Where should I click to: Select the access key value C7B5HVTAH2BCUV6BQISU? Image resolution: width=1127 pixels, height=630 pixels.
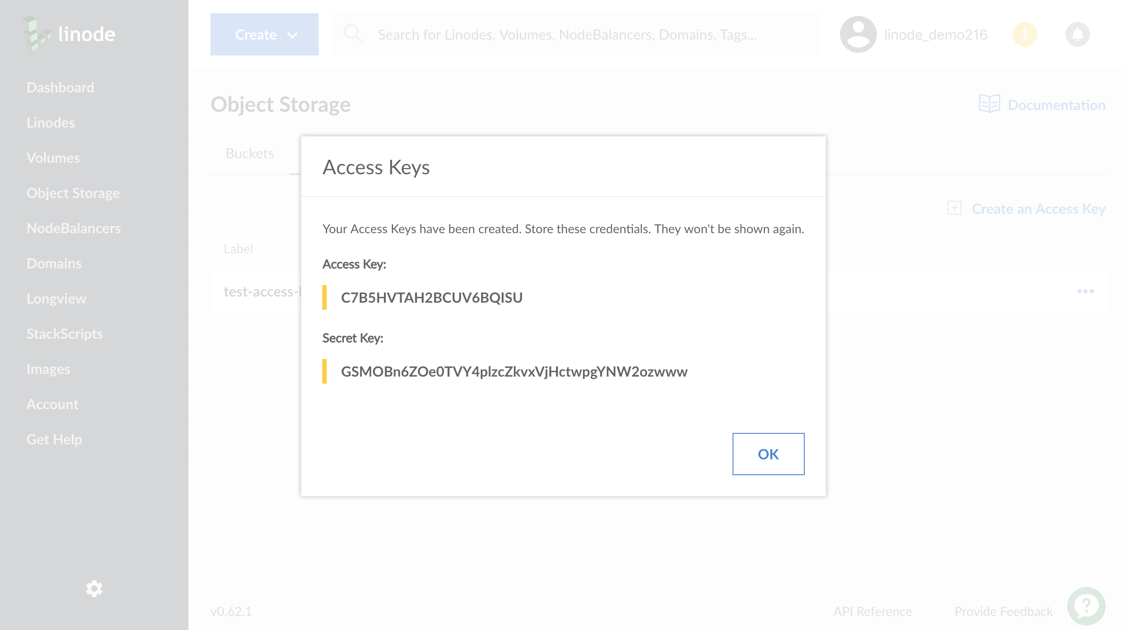[x=431, y=298]
